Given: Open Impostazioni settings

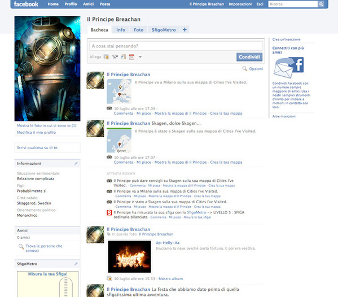Looking at the screenshot, I should 240,4.
